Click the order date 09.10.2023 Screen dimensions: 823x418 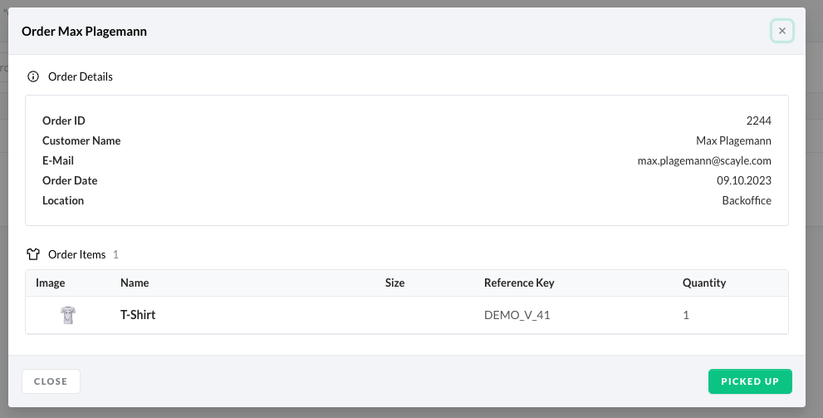click(744, 180)
